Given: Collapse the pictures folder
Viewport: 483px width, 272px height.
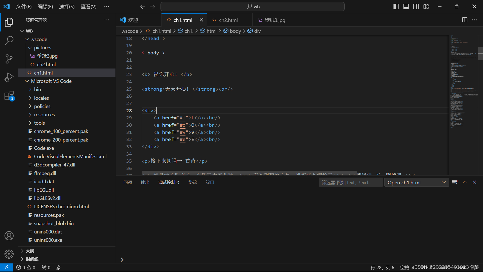Looking at the screenshot, I should click(x=43, y=48).
